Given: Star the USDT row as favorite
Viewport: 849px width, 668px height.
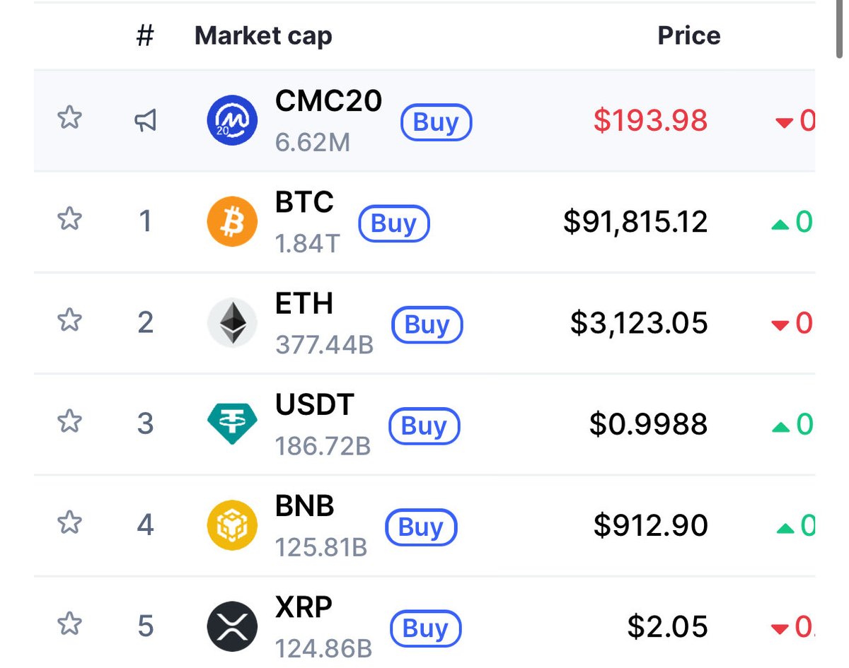Looking at the screenshot, I should click(x=69, y=422).
